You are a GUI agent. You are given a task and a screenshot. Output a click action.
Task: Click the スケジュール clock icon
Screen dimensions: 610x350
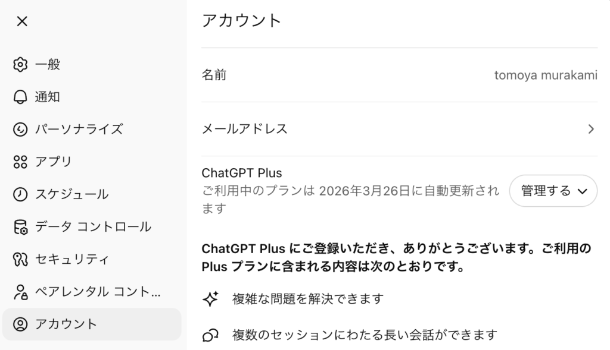[x=20, y=194]
